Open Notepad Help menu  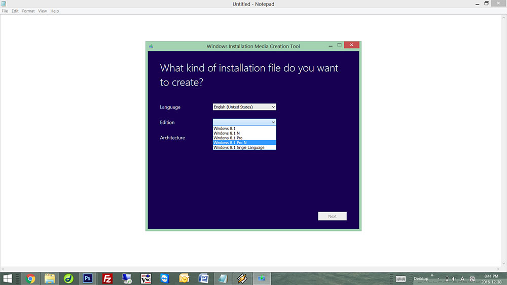pos(55,11)
